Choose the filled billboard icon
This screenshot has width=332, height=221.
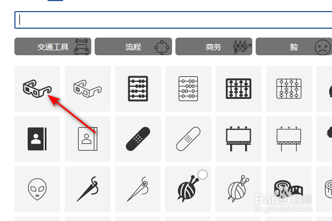click(238, 139)
